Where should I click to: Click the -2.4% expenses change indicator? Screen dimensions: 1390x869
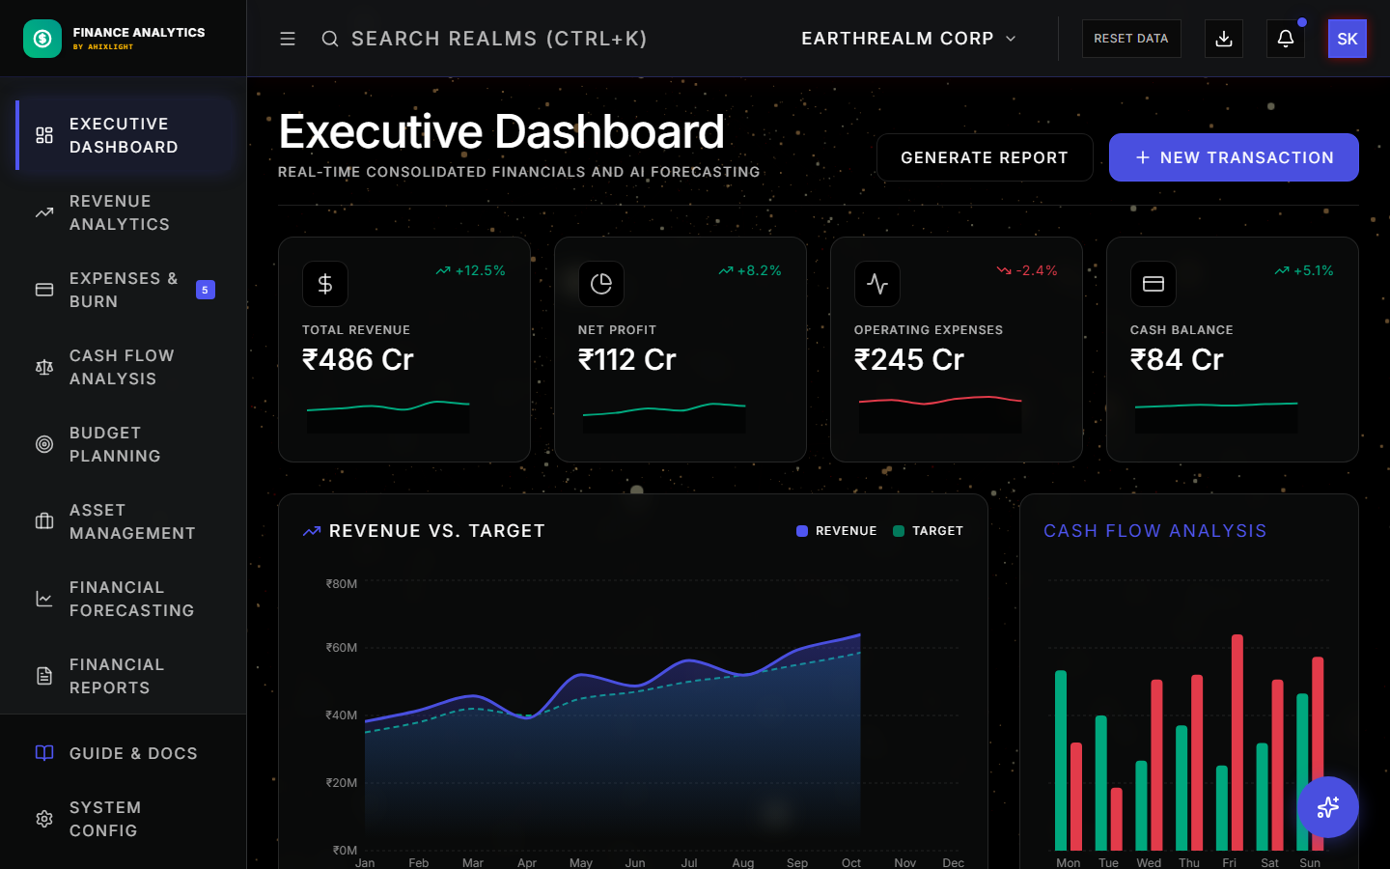[1027, 270]
